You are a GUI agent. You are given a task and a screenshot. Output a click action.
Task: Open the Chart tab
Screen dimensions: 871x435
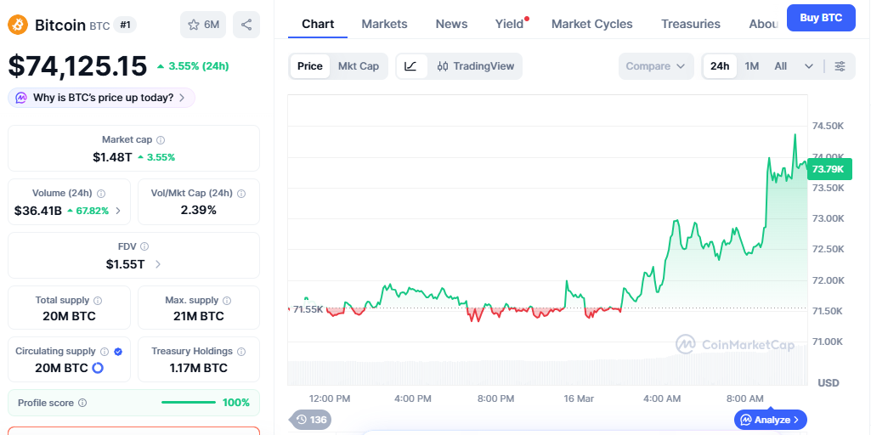[318, 24]
